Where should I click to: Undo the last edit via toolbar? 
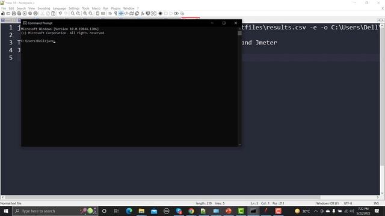[x=60, y=13]
